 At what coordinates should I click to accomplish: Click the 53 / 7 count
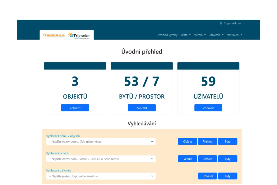click(142, 81)
